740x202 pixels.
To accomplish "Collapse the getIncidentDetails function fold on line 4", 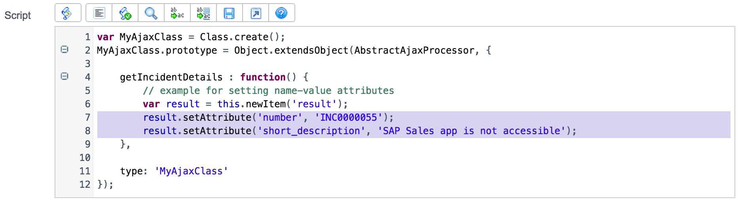I will [65, 76].
